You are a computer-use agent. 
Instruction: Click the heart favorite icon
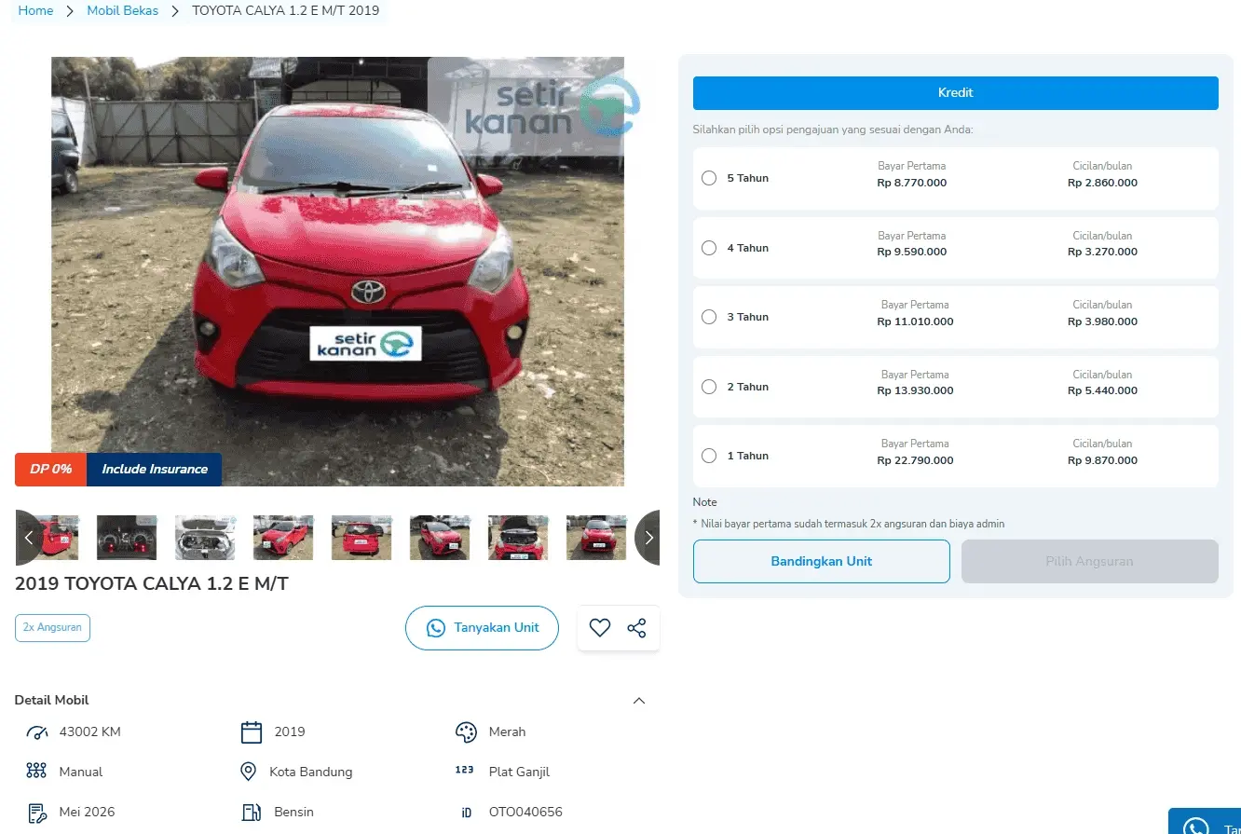coord(600,628)
